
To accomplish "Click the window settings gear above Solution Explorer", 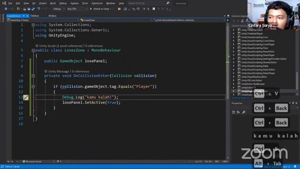I will point(228,16).
